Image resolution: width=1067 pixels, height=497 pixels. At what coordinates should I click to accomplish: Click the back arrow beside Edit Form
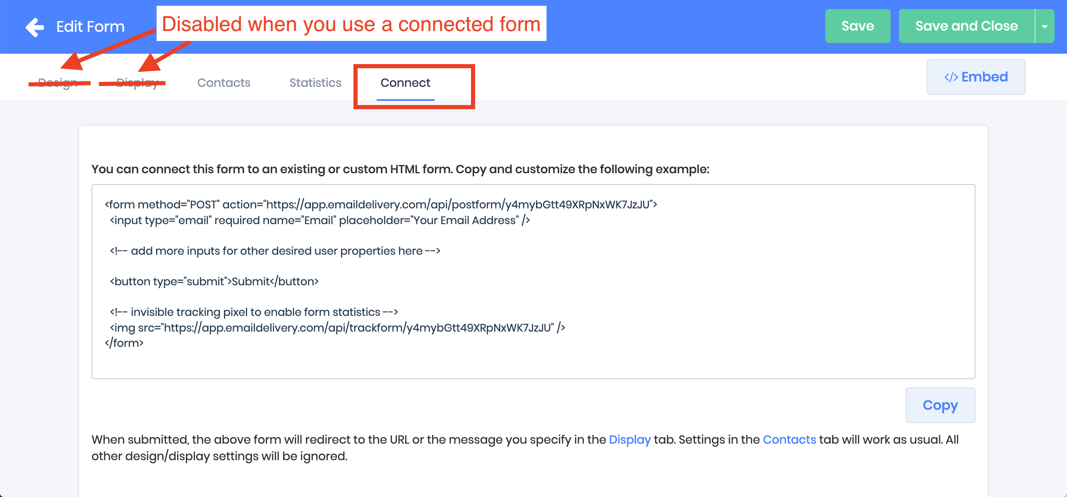pos(35,27)
